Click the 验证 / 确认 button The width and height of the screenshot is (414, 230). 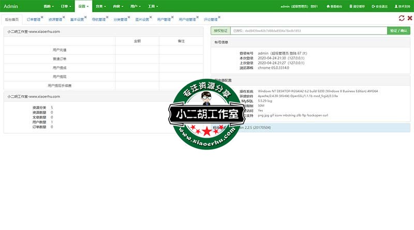click(398, 30)
